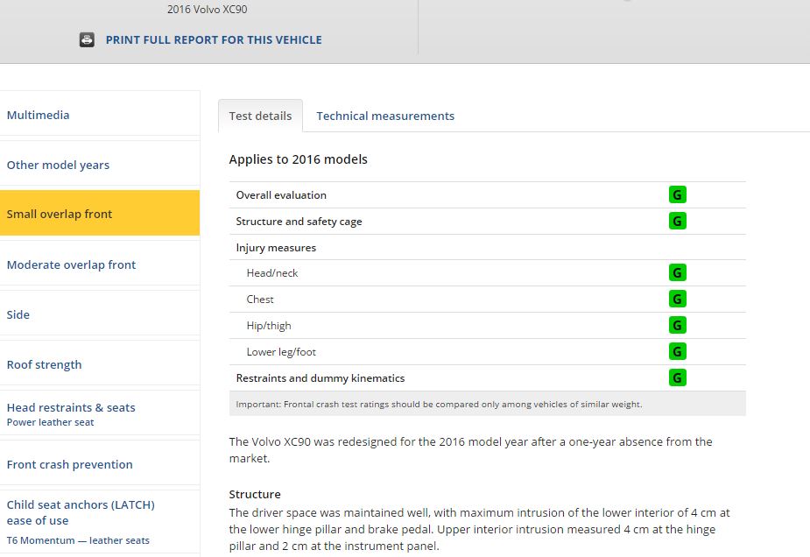This screenshot has width=810, height=557.
Task: Switch to the Test details tab
Action: pyautogui.click(x=260, y=116)
